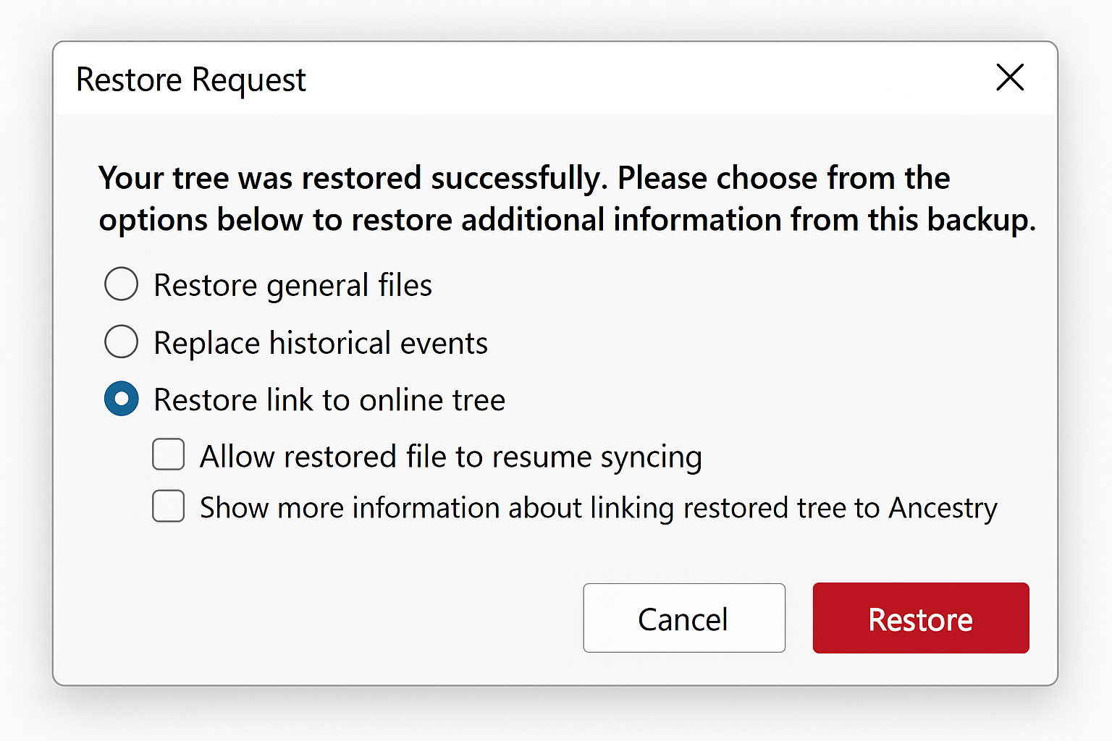Image resolution: width=1112 pixels, height=741 pixels.
Task: Pick the first radio option for general files
Action: click(121, 284)
